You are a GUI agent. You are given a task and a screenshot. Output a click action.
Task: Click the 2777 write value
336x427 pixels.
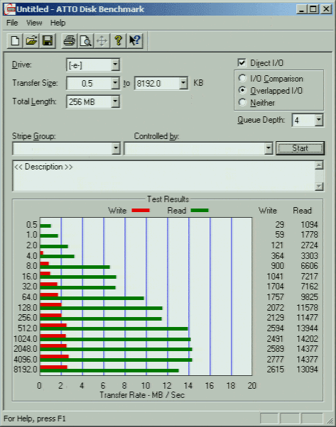pos(275,359)
